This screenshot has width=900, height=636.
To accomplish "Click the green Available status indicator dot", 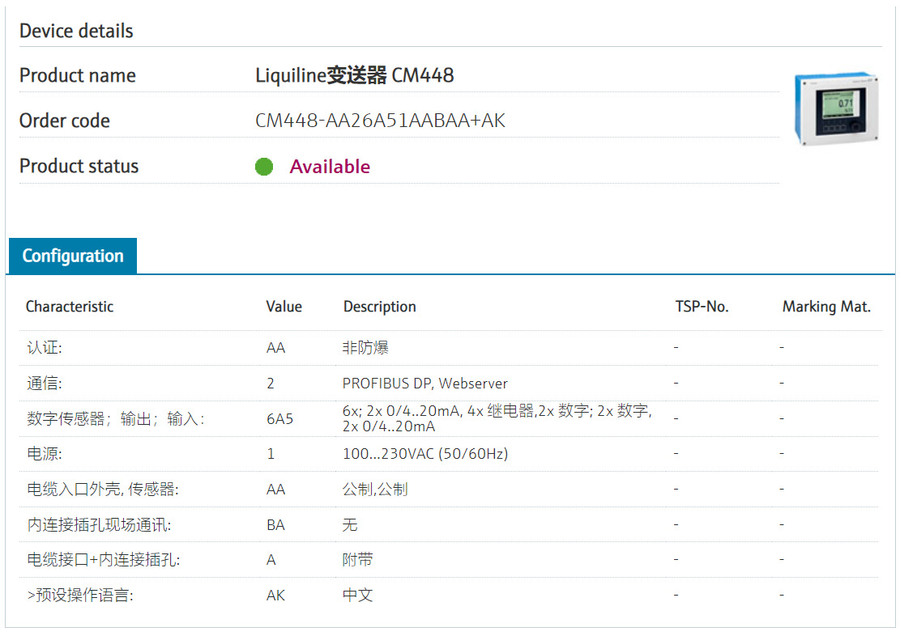I will 264,167.
